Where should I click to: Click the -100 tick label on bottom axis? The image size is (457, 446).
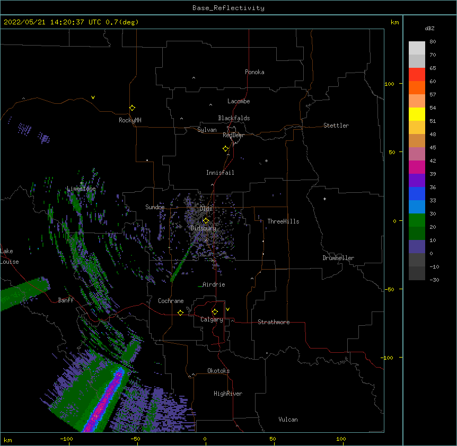coord(66,439)
